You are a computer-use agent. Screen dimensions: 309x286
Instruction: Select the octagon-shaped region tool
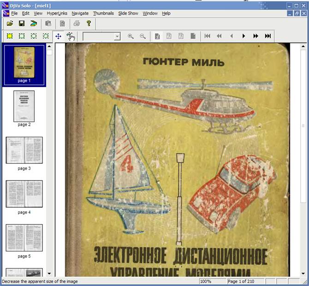34,36
